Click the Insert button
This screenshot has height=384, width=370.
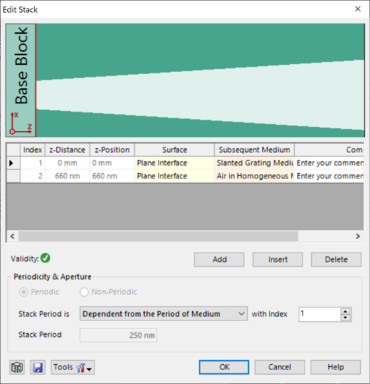pos(277,260)
